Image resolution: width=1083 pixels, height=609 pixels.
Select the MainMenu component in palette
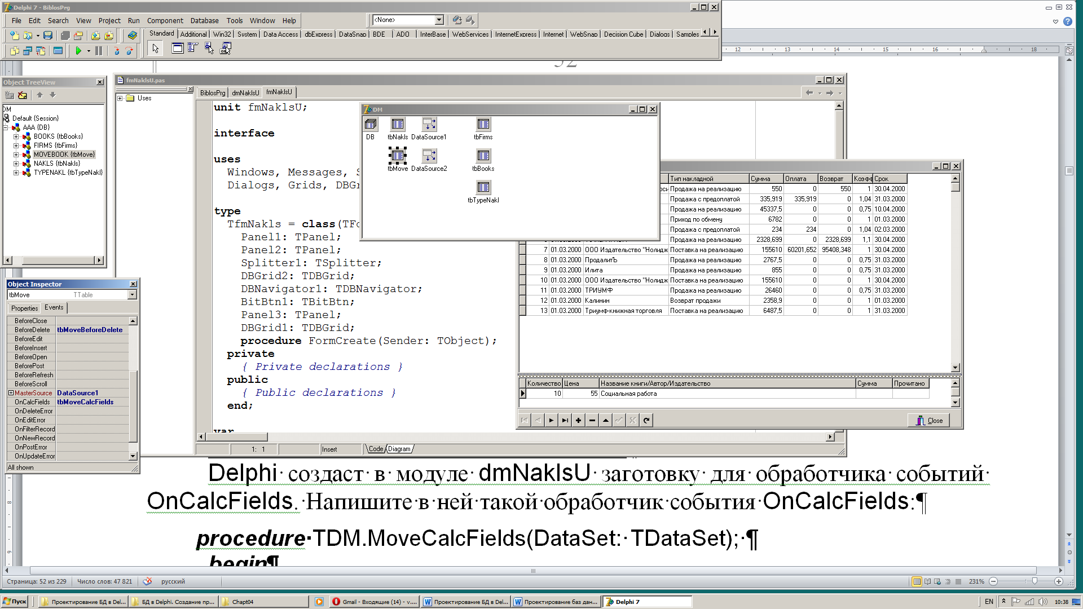coord(193,48)
